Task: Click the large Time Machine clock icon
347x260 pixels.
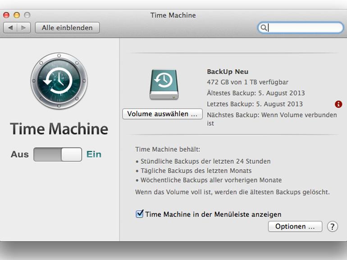Action: (x=59, y=81)
